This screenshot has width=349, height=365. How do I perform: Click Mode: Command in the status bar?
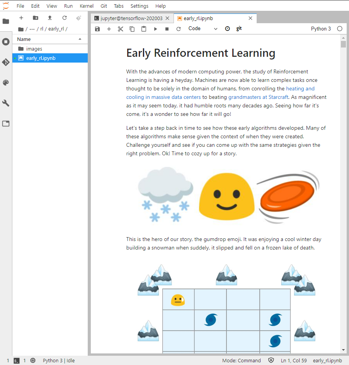[242, 361]
